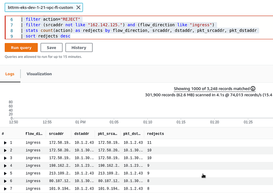Open query History
273x193 pixels.
79,47
